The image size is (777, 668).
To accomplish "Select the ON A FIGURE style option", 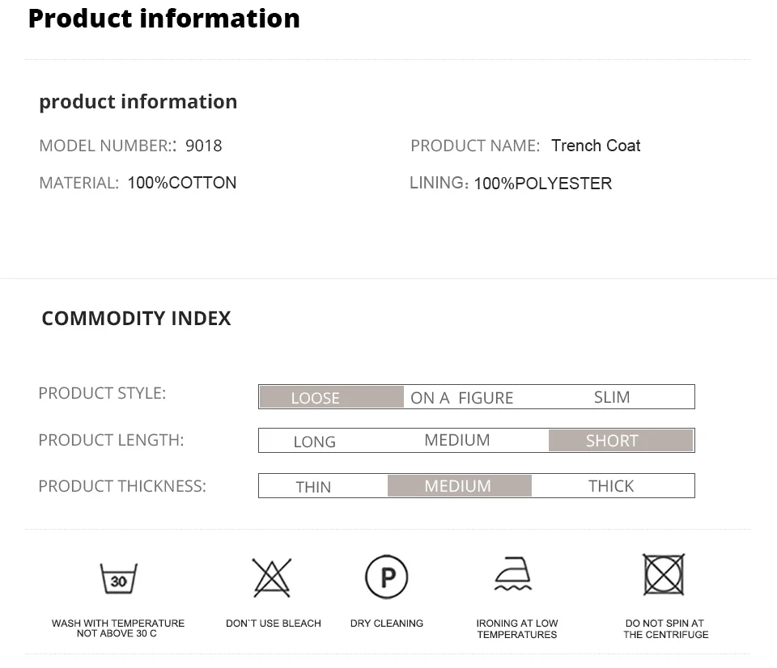I will coord(462,398).
